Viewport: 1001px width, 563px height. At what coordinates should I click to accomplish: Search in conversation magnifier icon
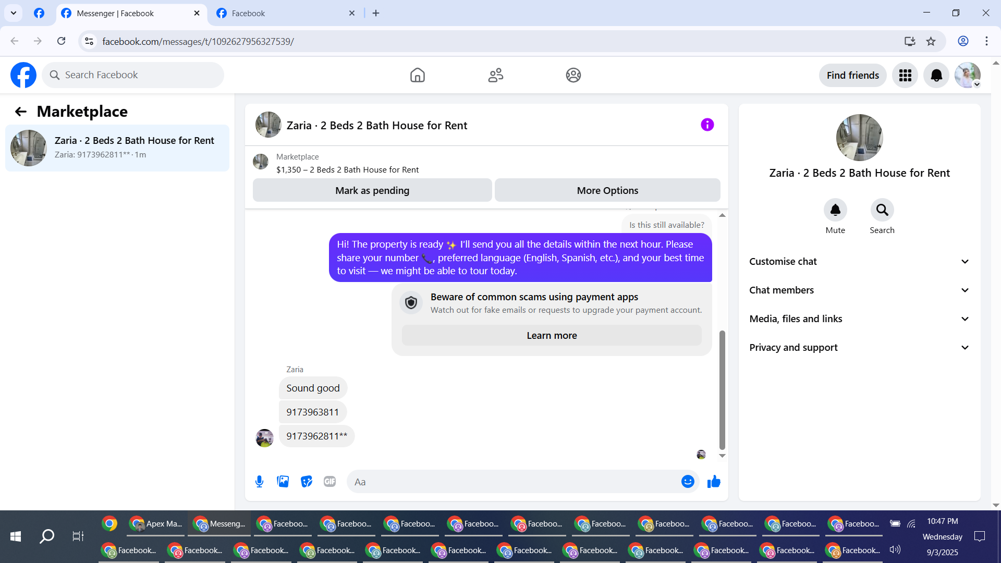[x=882, y=210]
